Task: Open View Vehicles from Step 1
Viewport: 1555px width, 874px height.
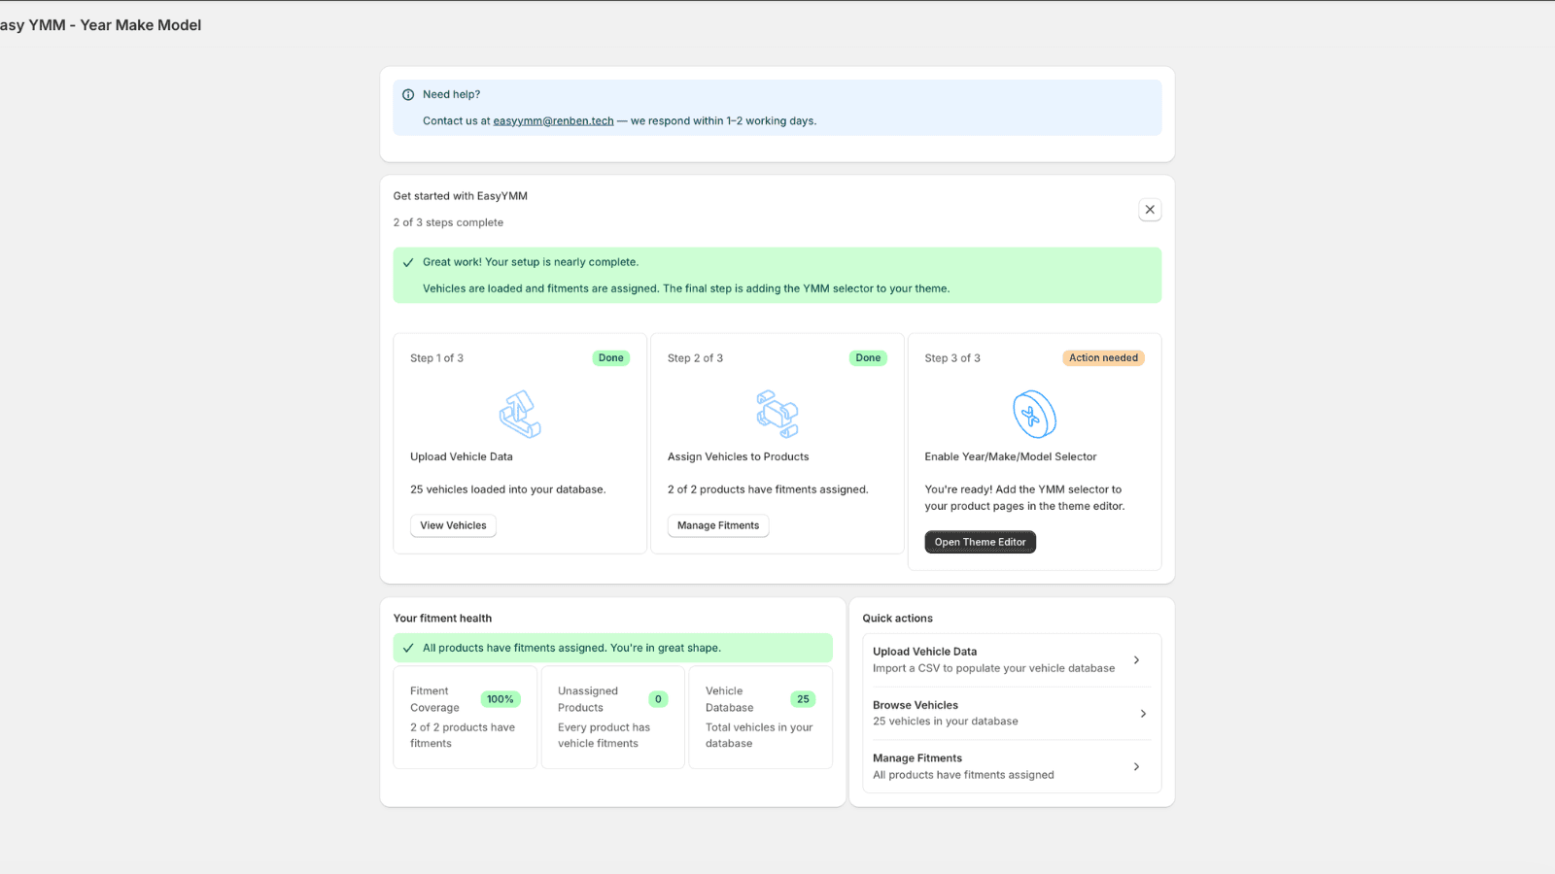Action: [453, 525]
